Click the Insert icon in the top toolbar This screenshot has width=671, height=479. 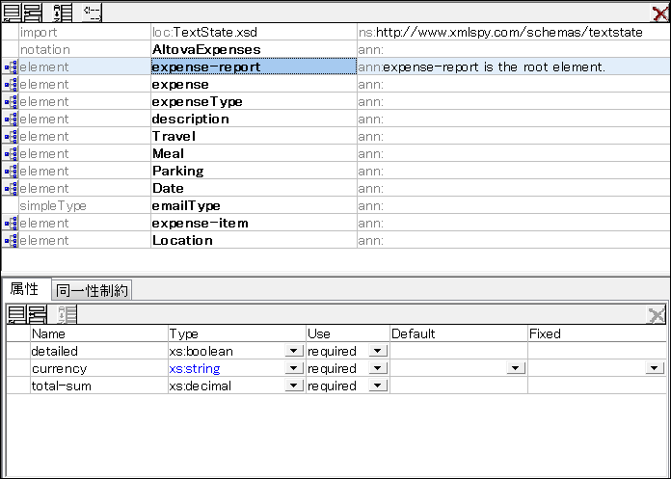point(32,13)
